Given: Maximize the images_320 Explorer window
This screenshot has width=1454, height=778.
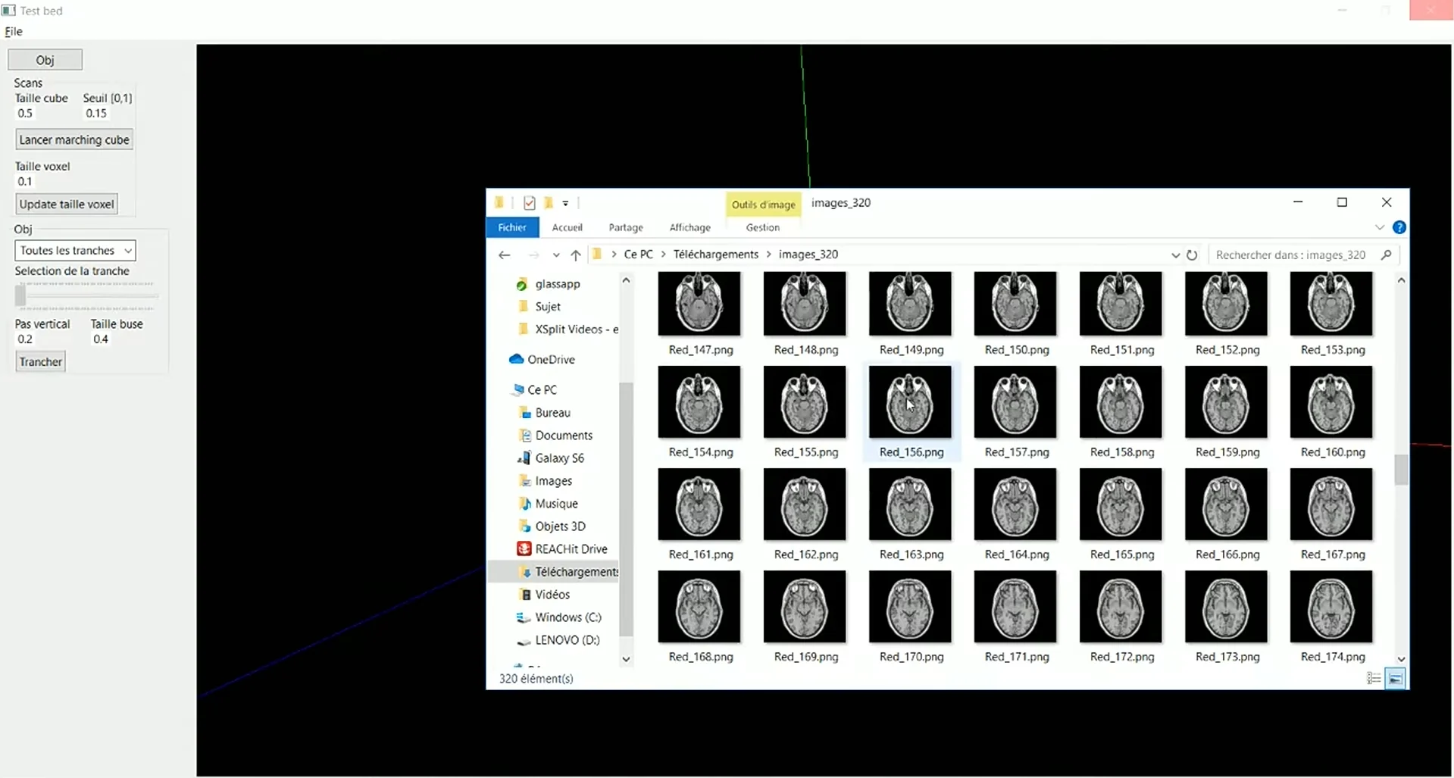Looking at the screenshot, I should point(1342,202).
